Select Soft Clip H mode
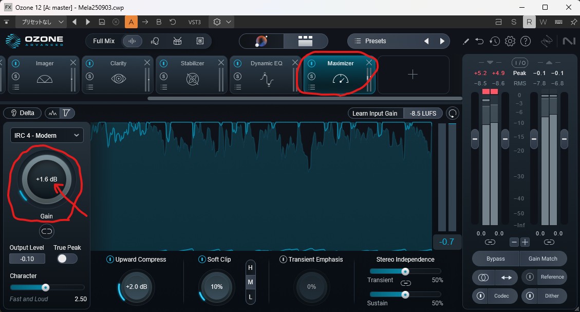 pos(250,268)
